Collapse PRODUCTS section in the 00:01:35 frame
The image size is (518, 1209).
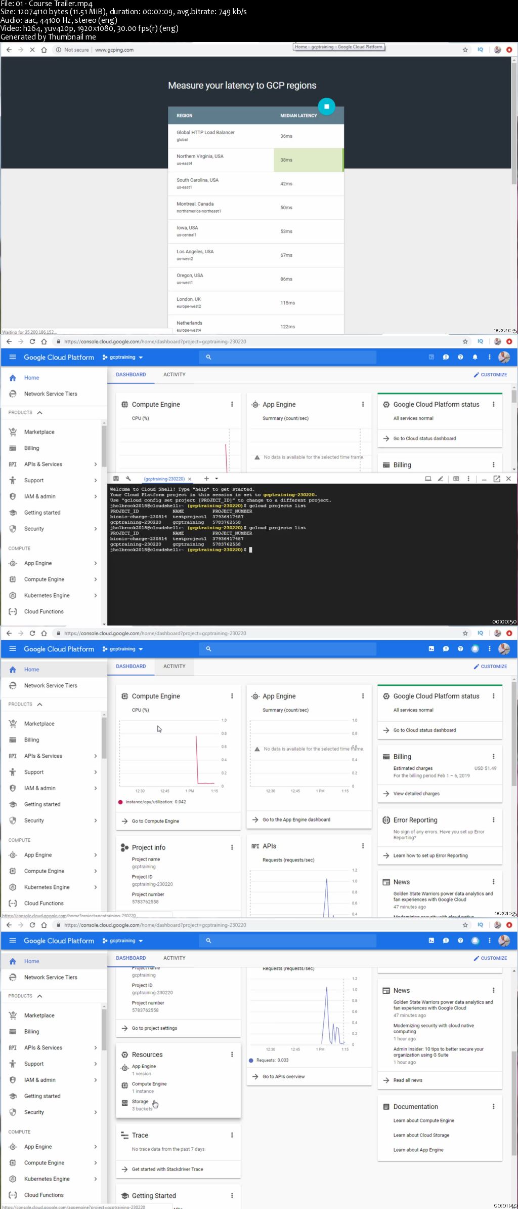point(39,704)
